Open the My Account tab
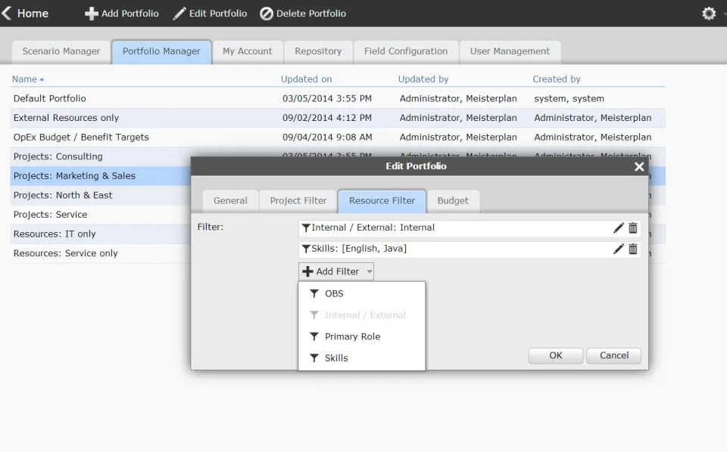This screenshot has width=727, height=452. (x=247, y=51)
